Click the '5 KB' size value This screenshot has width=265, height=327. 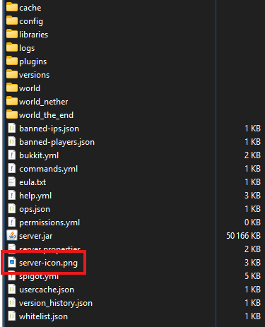click(x=252, y=276)
